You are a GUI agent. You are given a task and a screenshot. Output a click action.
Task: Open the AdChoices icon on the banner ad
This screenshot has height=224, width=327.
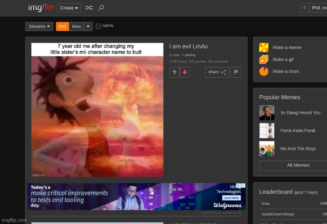point(239,185)
